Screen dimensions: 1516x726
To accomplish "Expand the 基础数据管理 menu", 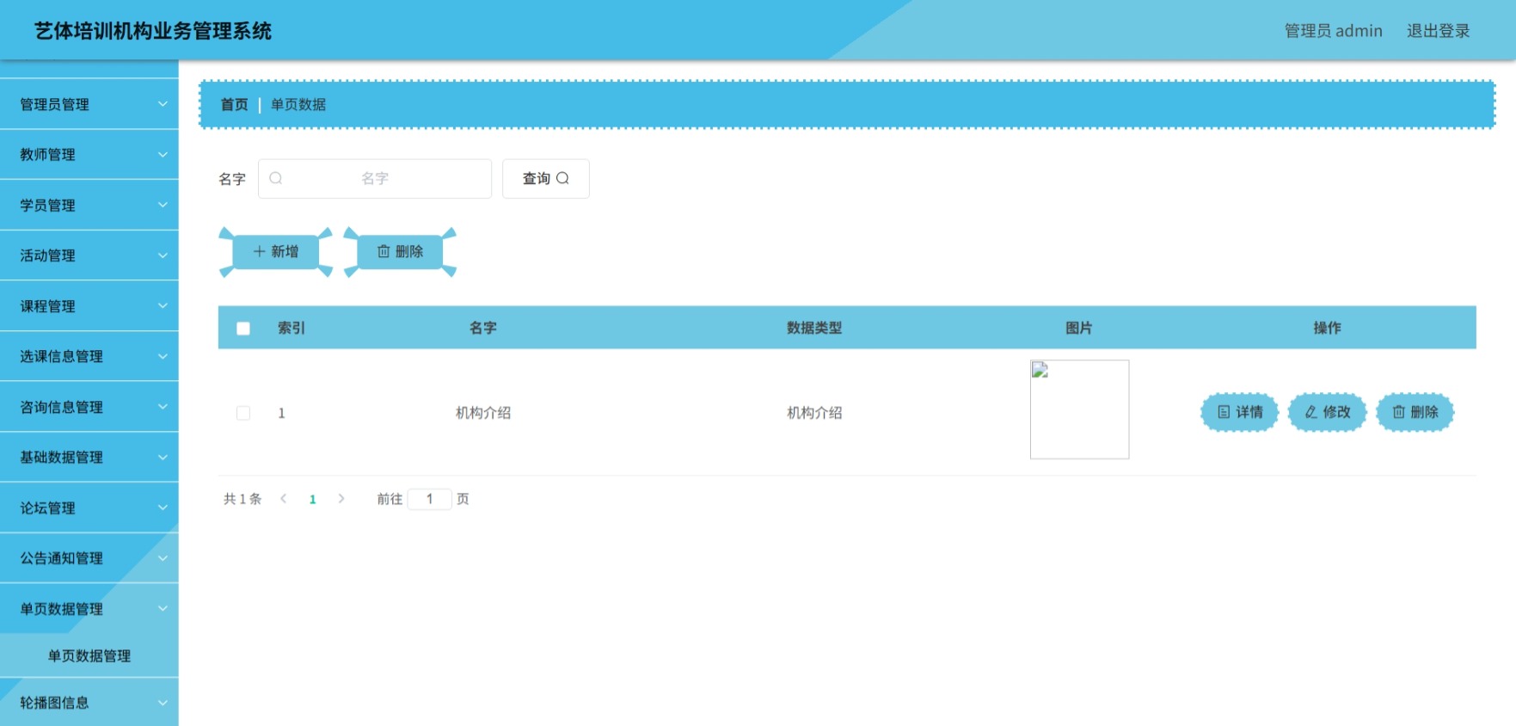I will tap(89, 457).
